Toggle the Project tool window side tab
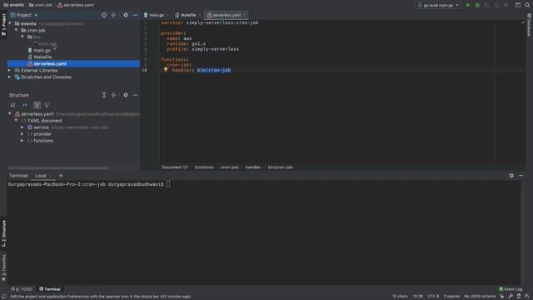 tap(3, 25)
